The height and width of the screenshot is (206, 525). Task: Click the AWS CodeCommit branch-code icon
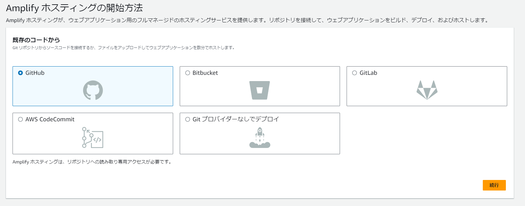[x=93, y=137]
